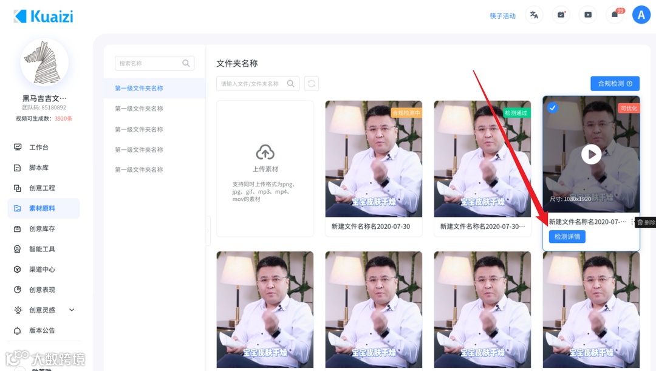This screenshot has height=371, width=656.
Task: Open the video tutorials icon in top bar
Action: [587, 14]
